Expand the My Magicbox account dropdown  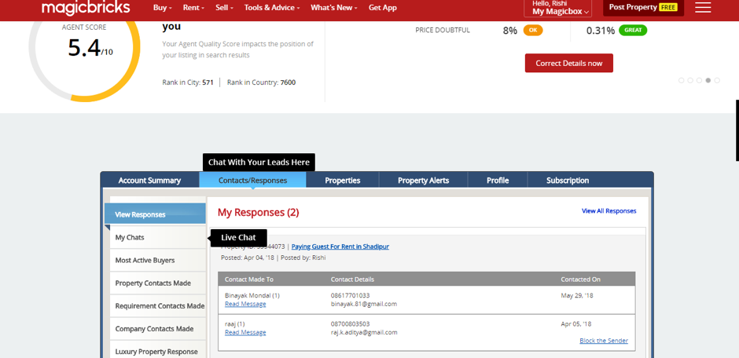point(560,12)
